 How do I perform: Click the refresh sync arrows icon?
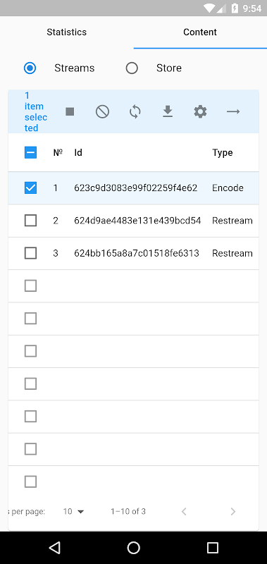coord(135,112)
